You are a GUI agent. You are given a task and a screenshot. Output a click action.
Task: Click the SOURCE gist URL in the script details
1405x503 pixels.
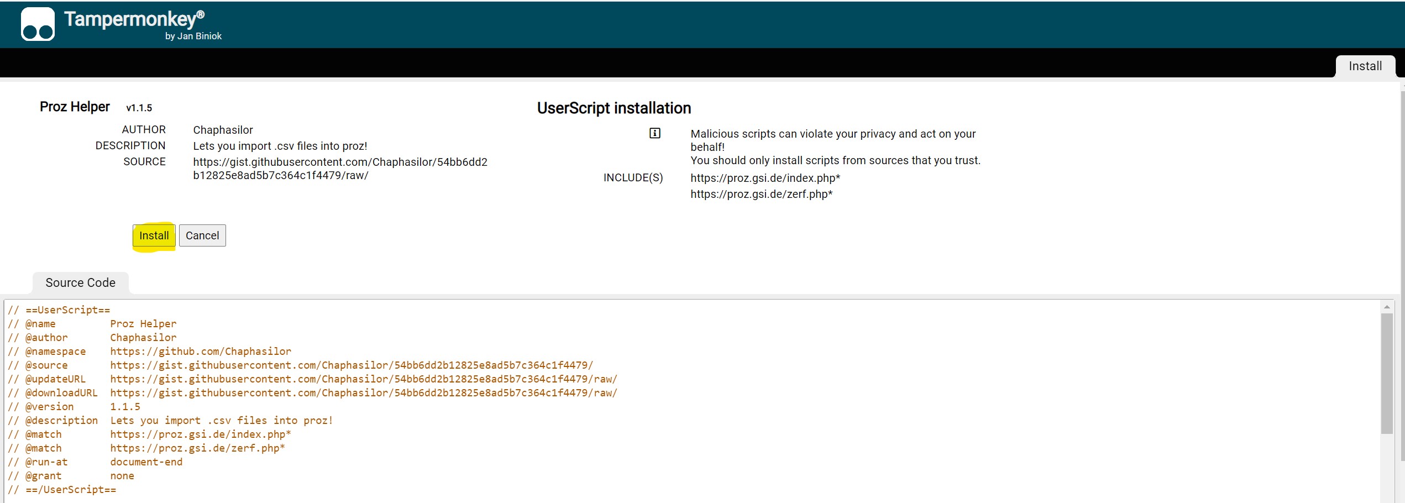coord(340,169)
